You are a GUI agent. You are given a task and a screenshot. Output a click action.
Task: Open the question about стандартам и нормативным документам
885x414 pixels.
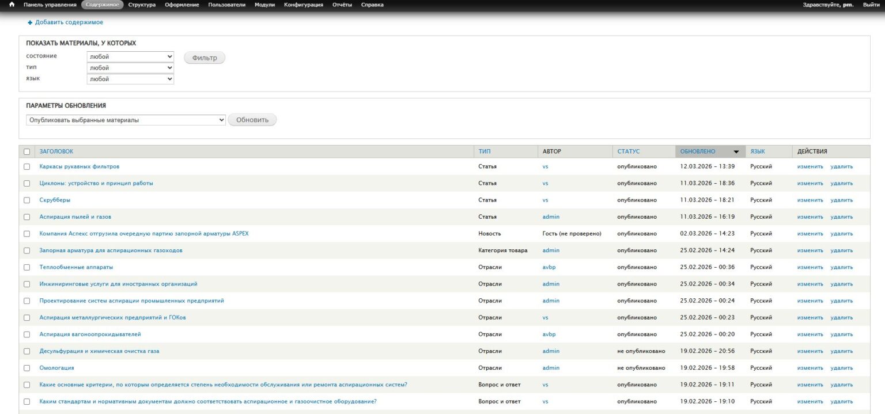(x=208, y=401)
